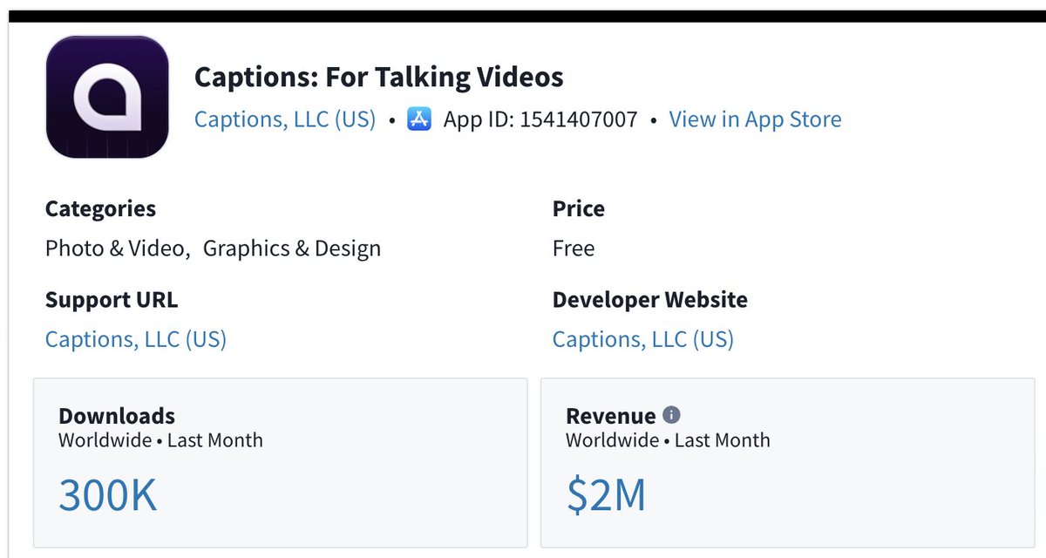Click Worldwide • Last Month under Downloads
The height and width of the screenshot is (558, 1046).
tap(160, 440)
